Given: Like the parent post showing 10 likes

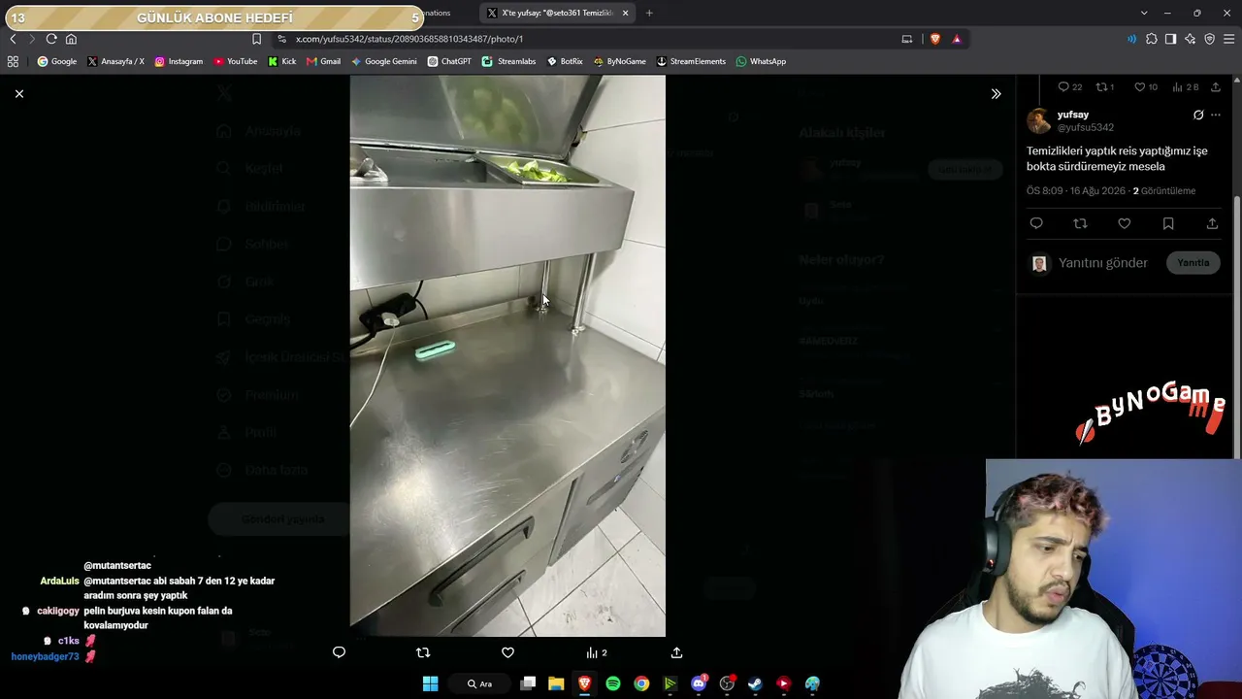Looking at the screenshot, I should (1146, 87).
